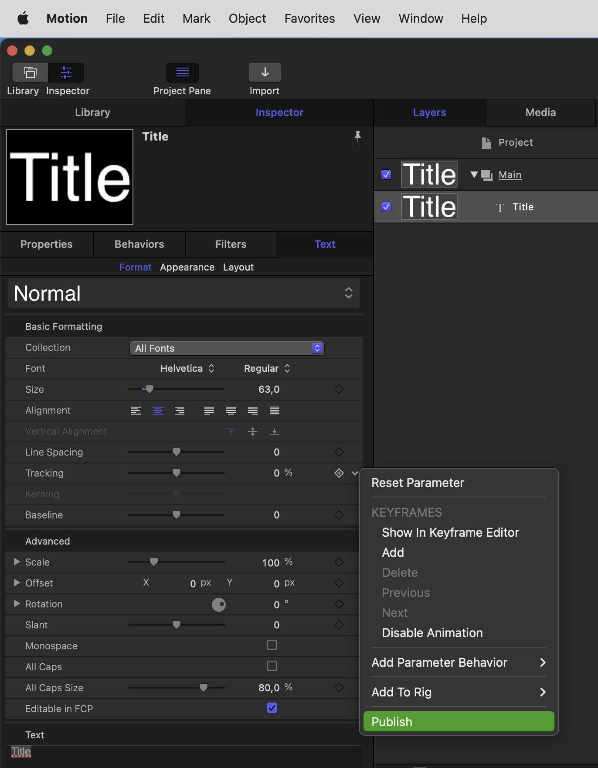This screenshot has height=768, width=598.
Task: Switch to the Properties tab
Action: 47,244
